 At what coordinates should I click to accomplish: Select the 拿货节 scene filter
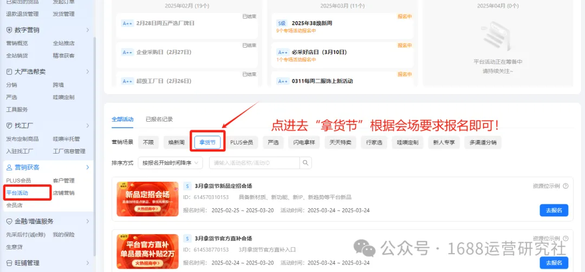pos(207,142)
